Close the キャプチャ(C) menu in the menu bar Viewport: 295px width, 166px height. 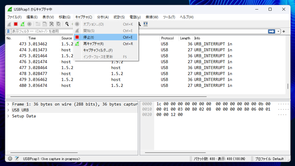point(84,17)
